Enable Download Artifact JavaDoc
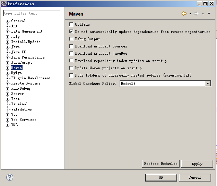This screenshot has width=217, height=186. pos(71,53)
